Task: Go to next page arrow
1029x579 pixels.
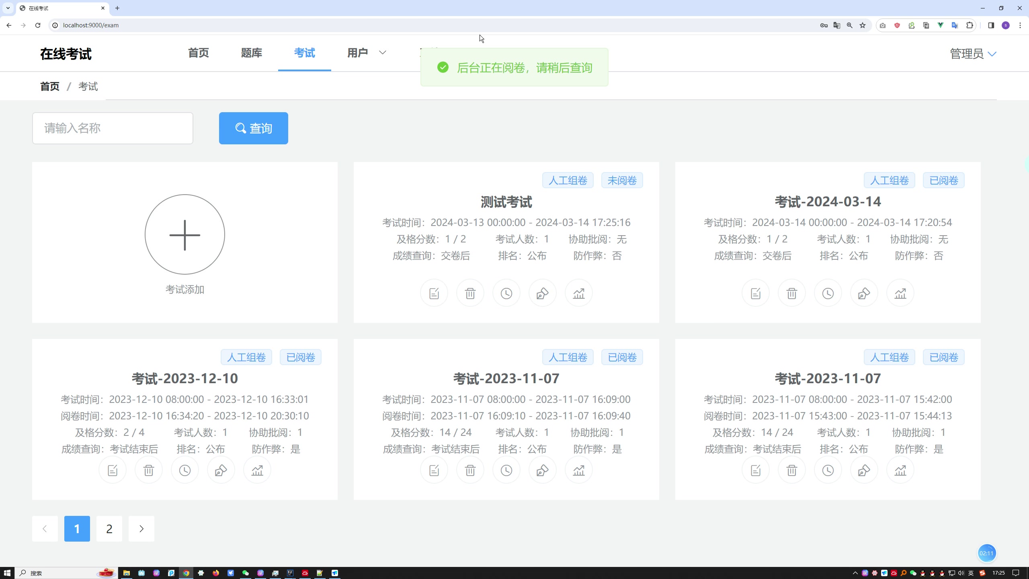Action: pyautogui.click(x=141, y=529)
